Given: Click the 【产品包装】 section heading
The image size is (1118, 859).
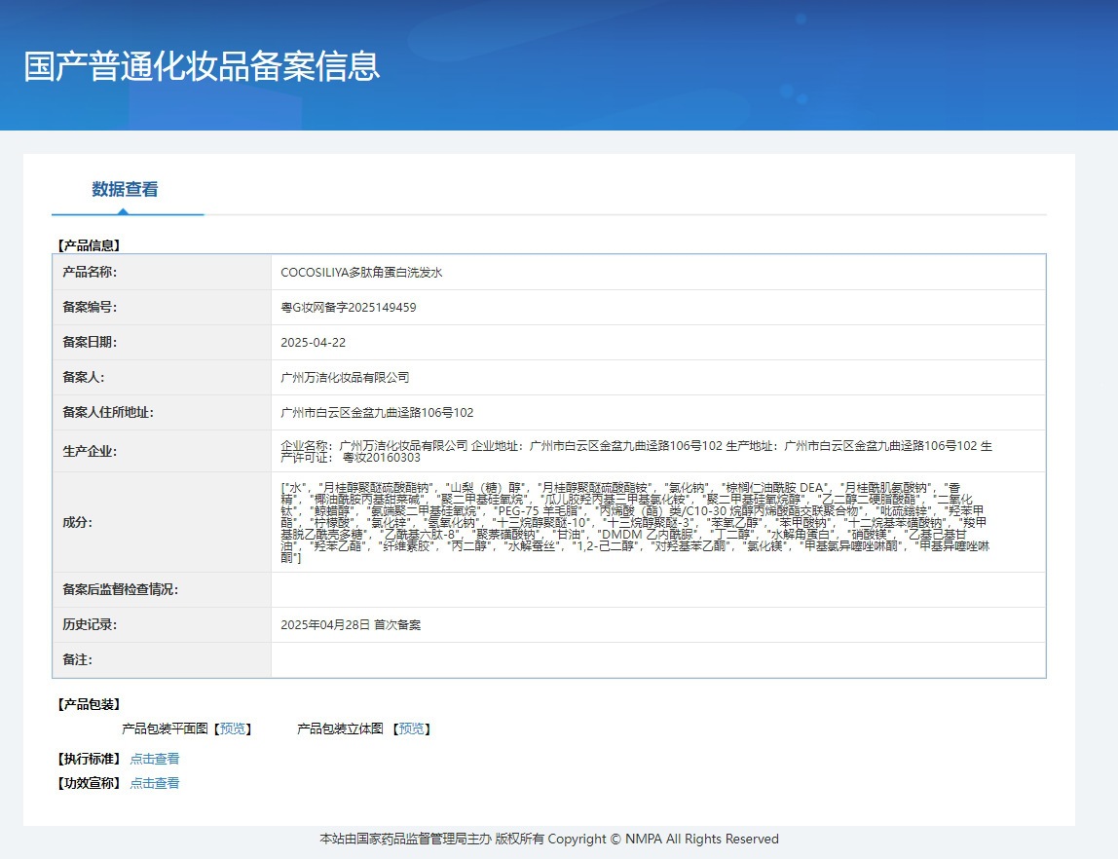Looking at the screenshot, I should [x=90, y=704].
